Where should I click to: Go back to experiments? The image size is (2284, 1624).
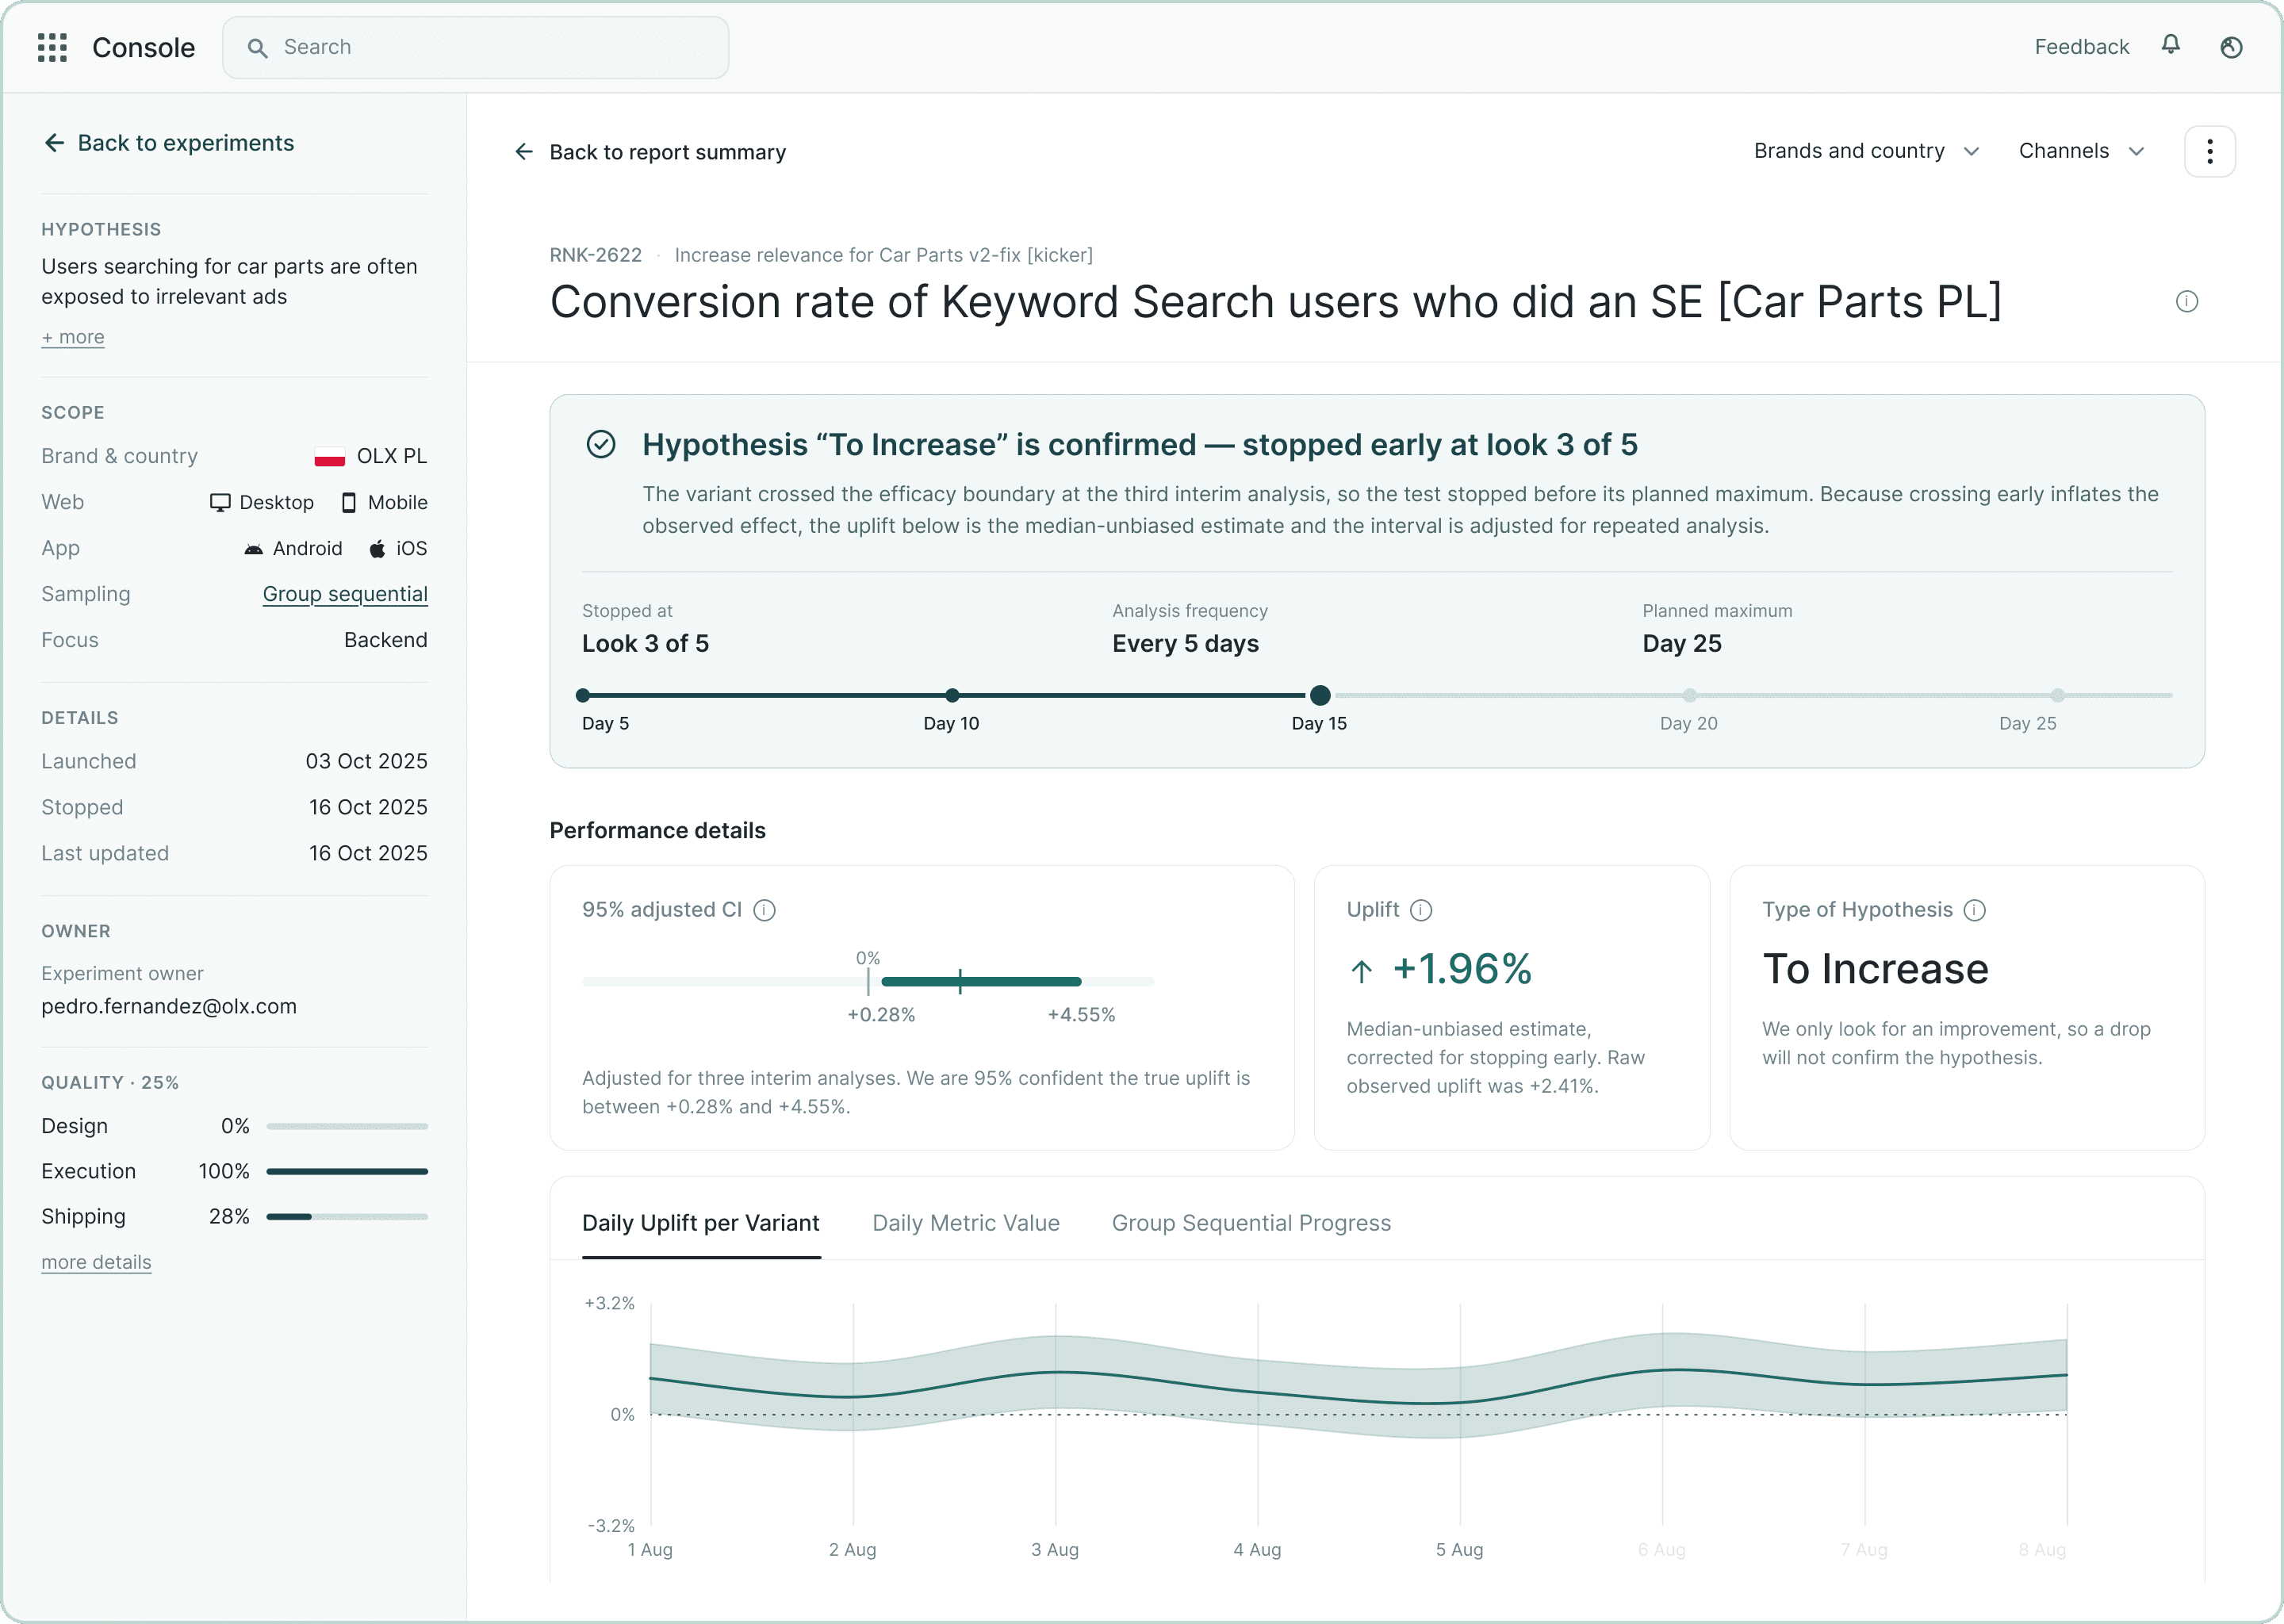coord(168,143)
